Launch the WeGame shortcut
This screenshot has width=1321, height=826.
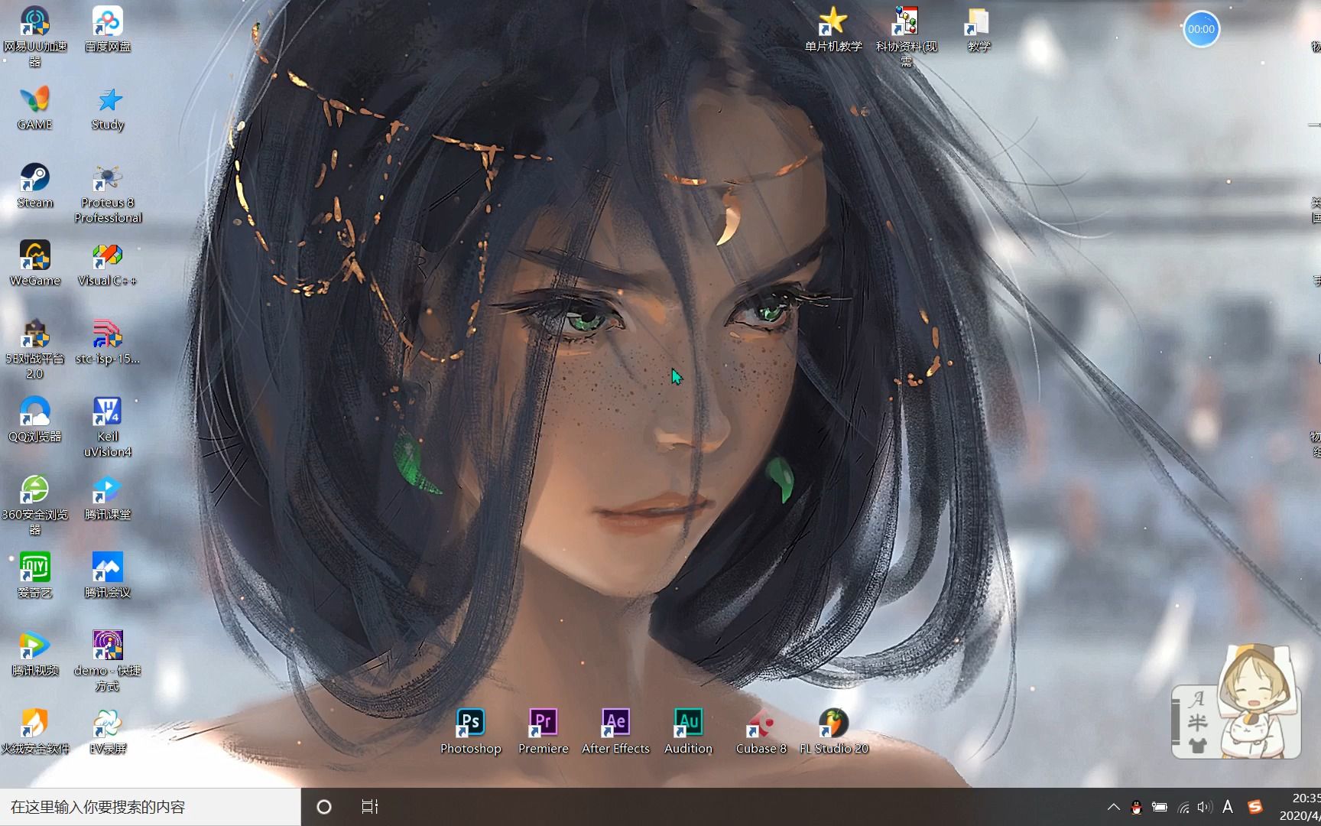(x=35, y=264)
